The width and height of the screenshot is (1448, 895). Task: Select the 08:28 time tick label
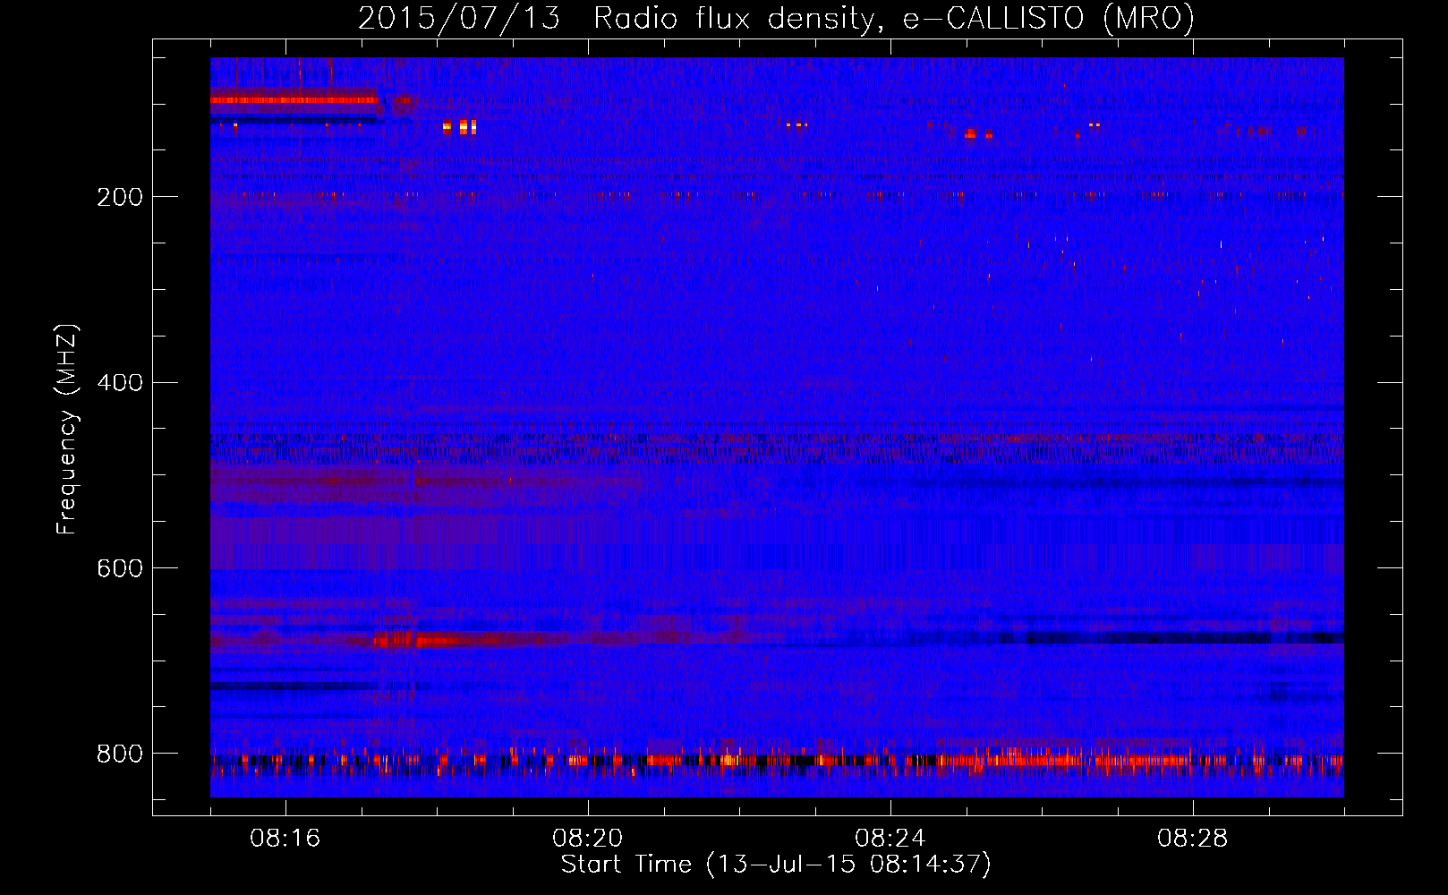pos(1193,839)
